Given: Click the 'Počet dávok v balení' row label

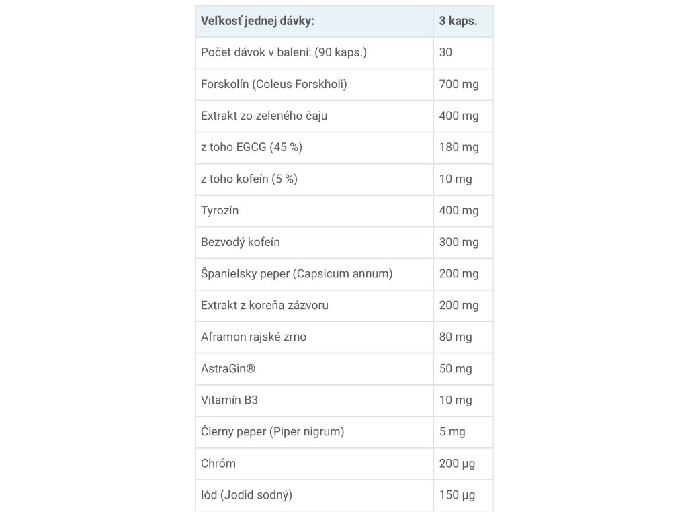Looking at the screenshot, I should 314,52.
